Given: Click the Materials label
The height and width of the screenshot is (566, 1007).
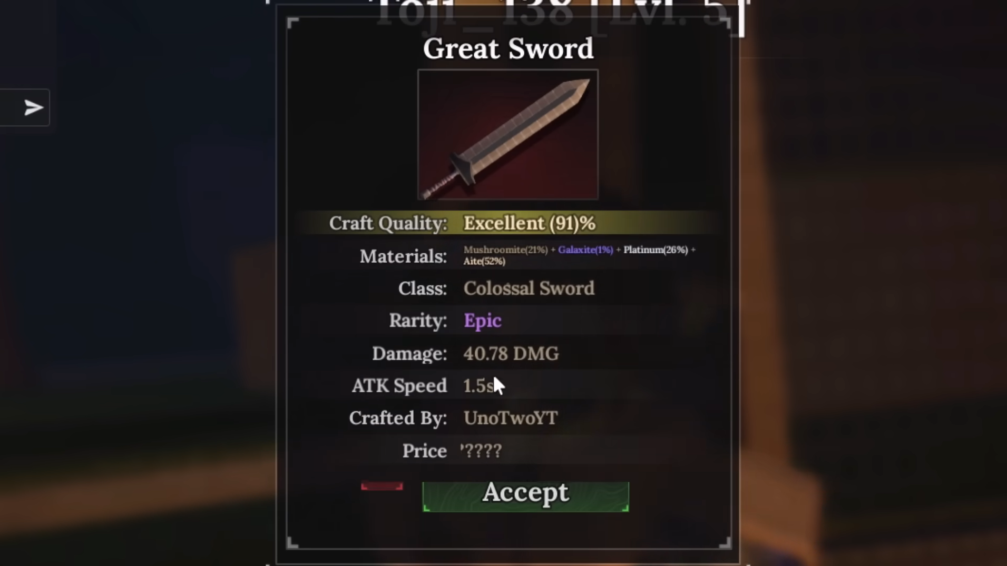Looking at the screenshot, I should pyautogui.click(x=403, y=256).
